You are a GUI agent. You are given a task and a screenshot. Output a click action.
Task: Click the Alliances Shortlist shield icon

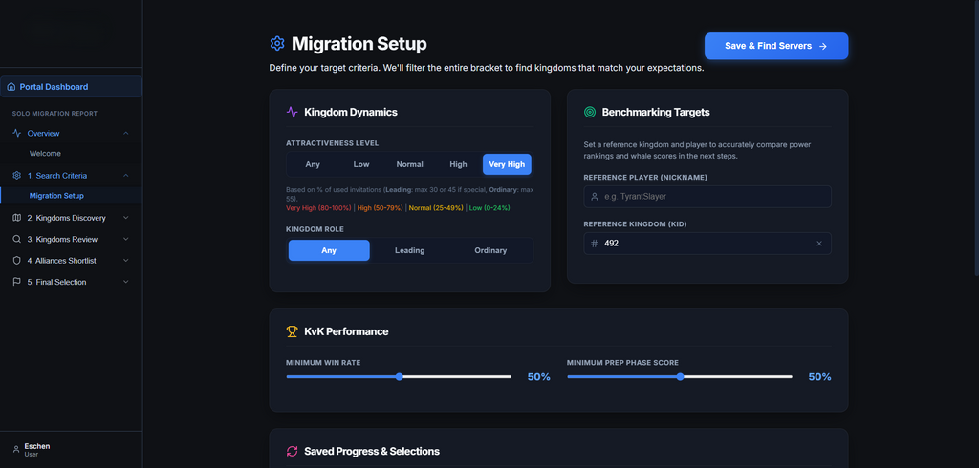pyautogui.click(x=17, y=260)
